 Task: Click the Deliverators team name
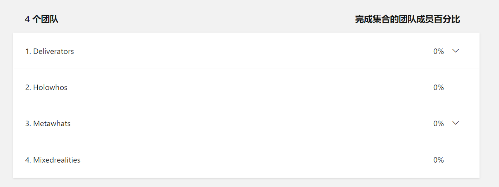54,51
